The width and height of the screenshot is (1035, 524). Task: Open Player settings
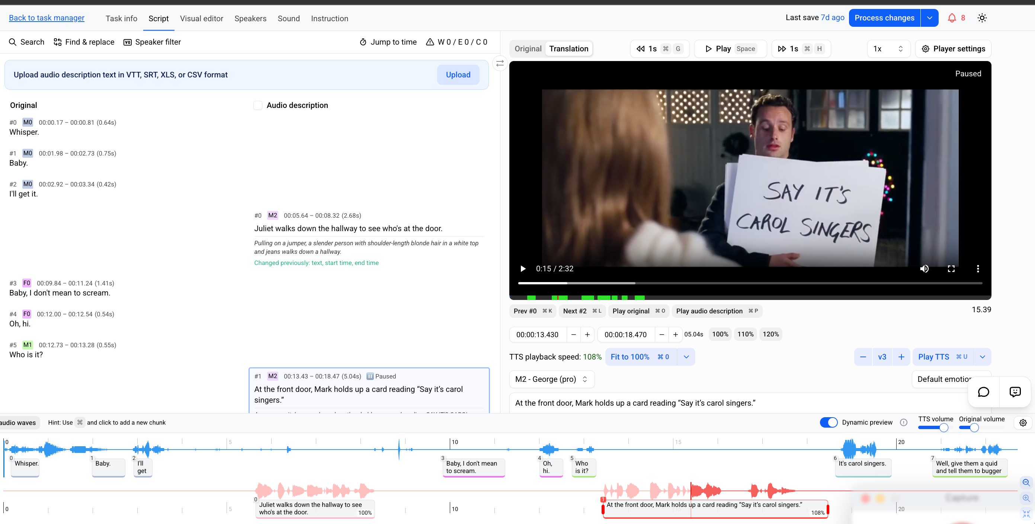tap(953, 49)
